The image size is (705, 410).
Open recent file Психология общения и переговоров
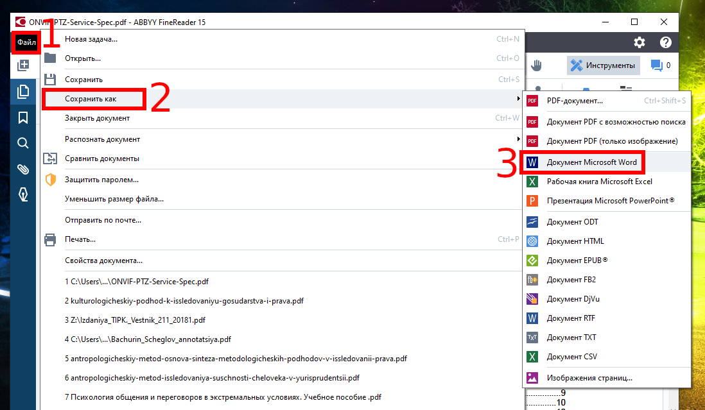[283, 397]
